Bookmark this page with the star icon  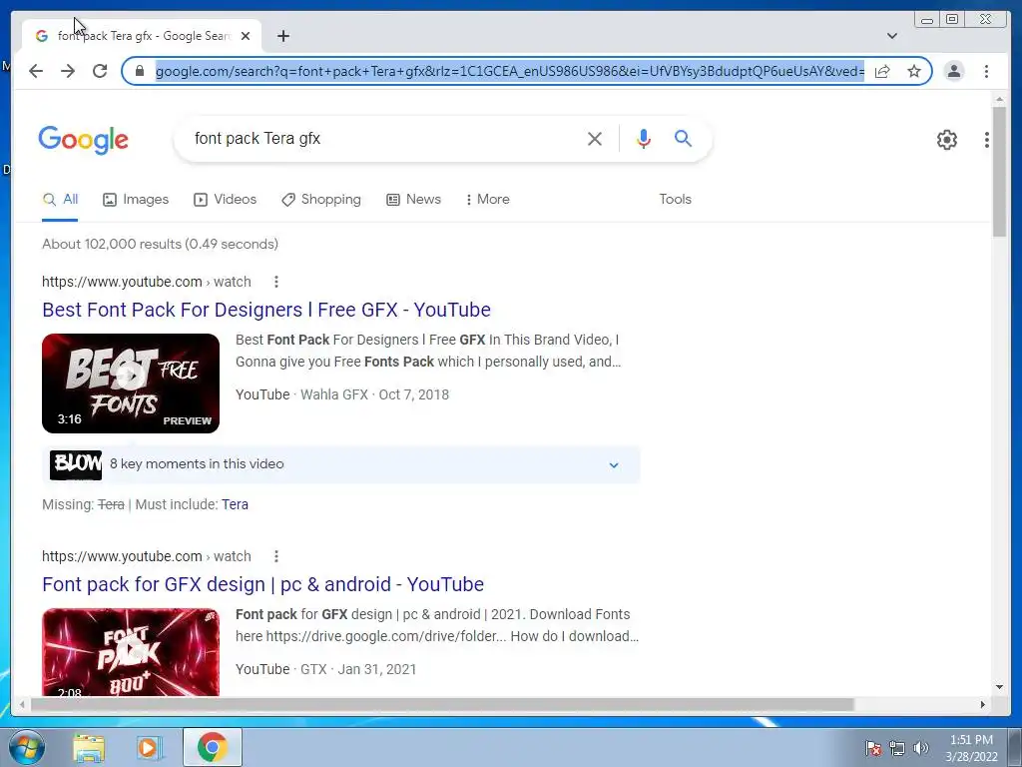click(x=914, y=71)
